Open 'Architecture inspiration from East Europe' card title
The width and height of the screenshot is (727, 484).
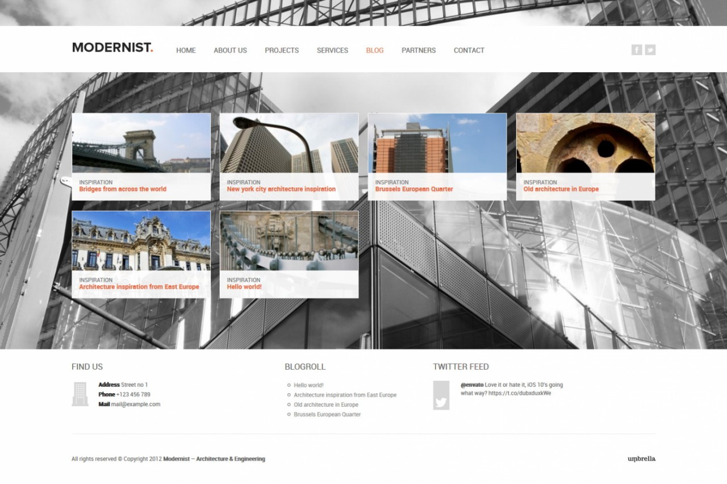(139, 287)
